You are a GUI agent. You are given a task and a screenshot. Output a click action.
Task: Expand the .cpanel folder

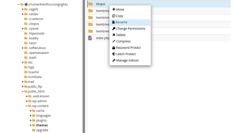tap(23, 28)
